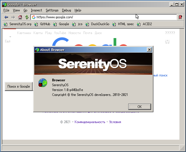The image size is (186, 152).
Task: Open the GitHub bookmark
Action: pyautogui.click(x=45, y=24)
